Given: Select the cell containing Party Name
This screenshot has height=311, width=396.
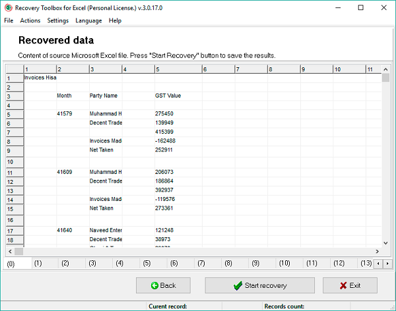Looking at the screenshot, I should coord(104,96).
